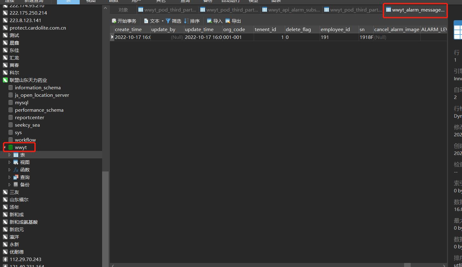Click the connection tree vertical scrollbar
This screenshot has width=462, height=267.
point(106,219)
